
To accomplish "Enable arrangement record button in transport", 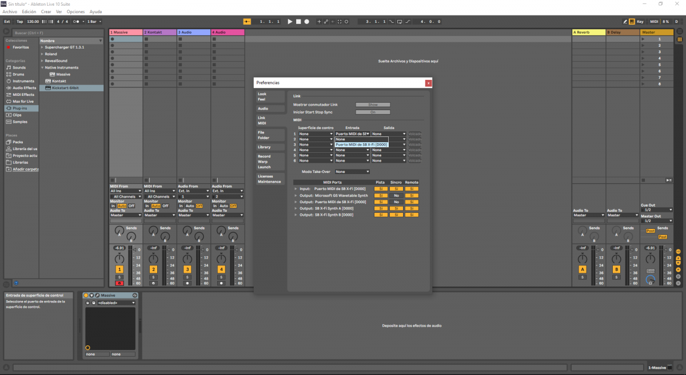I will pos(306,21).
